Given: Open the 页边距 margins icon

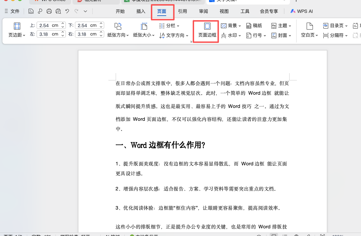Looking at the screenshot, I should click(17, 30).
